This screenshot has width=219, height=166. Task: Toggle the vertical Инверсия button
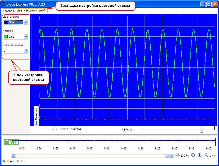[36, 113]
